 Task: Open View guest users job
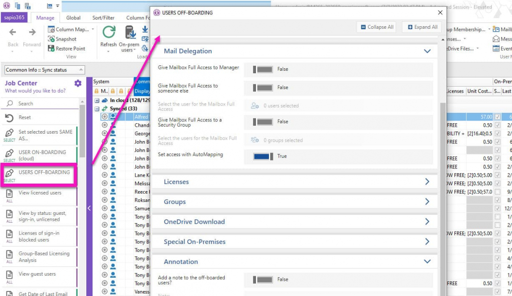coord(39,277)
